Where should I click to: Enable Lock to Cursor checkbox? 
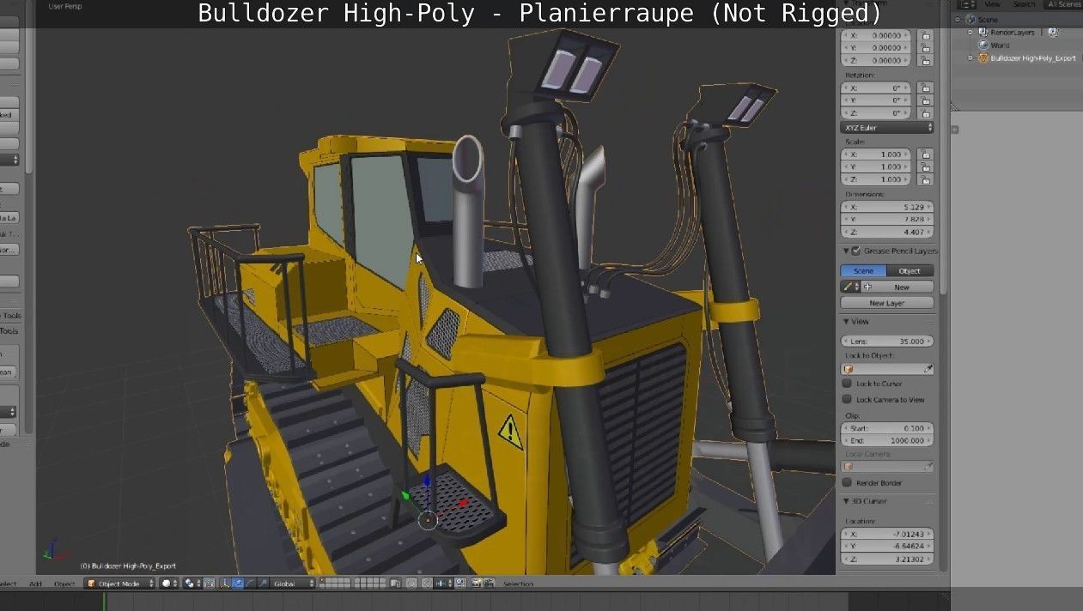tap(847, 384)
